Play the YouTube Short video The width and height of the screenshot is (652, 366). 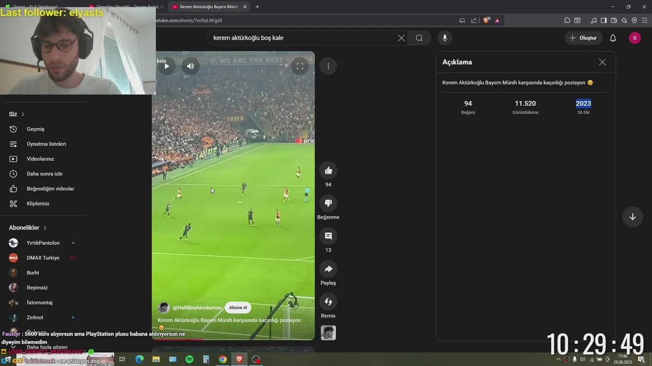coord(166,66)
